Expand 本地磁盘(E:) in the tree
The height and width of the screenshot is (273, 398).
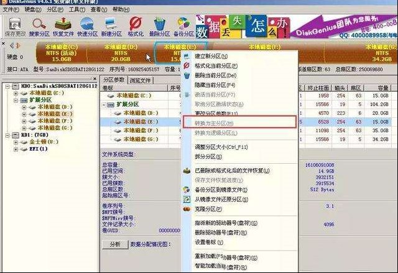pos(24,114)
